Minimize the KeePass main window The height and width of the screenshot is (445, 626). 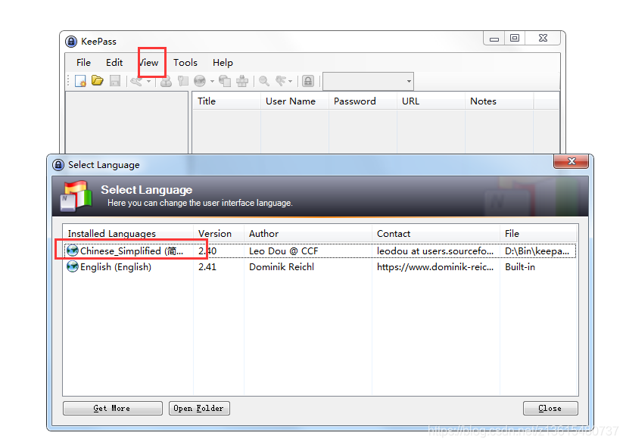pos(494,39)
